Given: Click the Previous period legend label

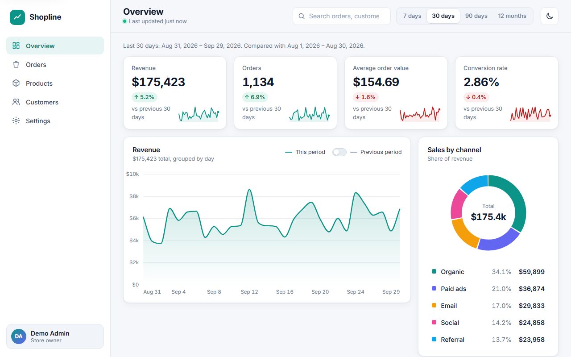Looking at the screenshot, I should pyautogui.click(x=381, y=152).
